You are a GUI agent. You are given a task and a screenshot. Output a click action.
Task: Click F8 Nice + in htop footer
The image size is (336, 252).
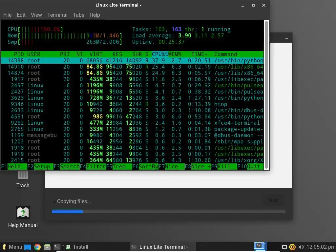[198, 166]
